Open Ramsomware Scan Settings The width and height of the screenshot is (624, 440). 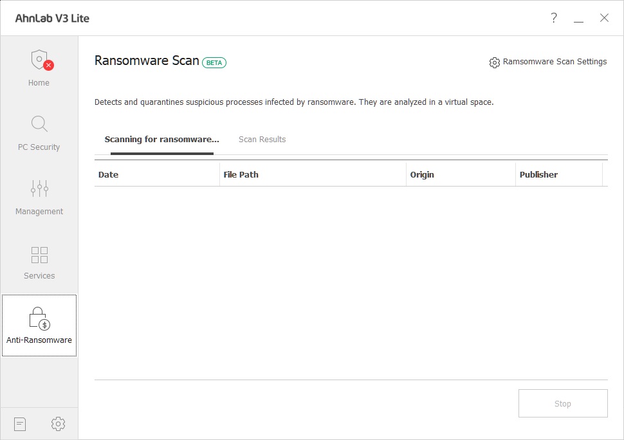(548, 62)
